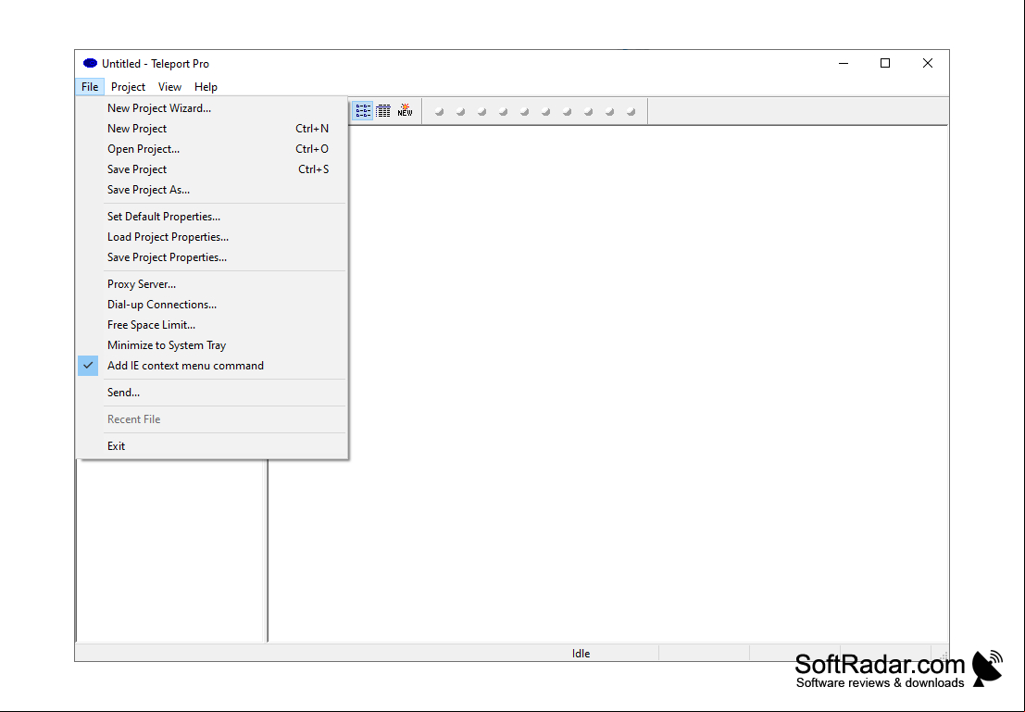Open Proxy Server... settings
The image size is (1025, 712).
click(x=212, y=284)
